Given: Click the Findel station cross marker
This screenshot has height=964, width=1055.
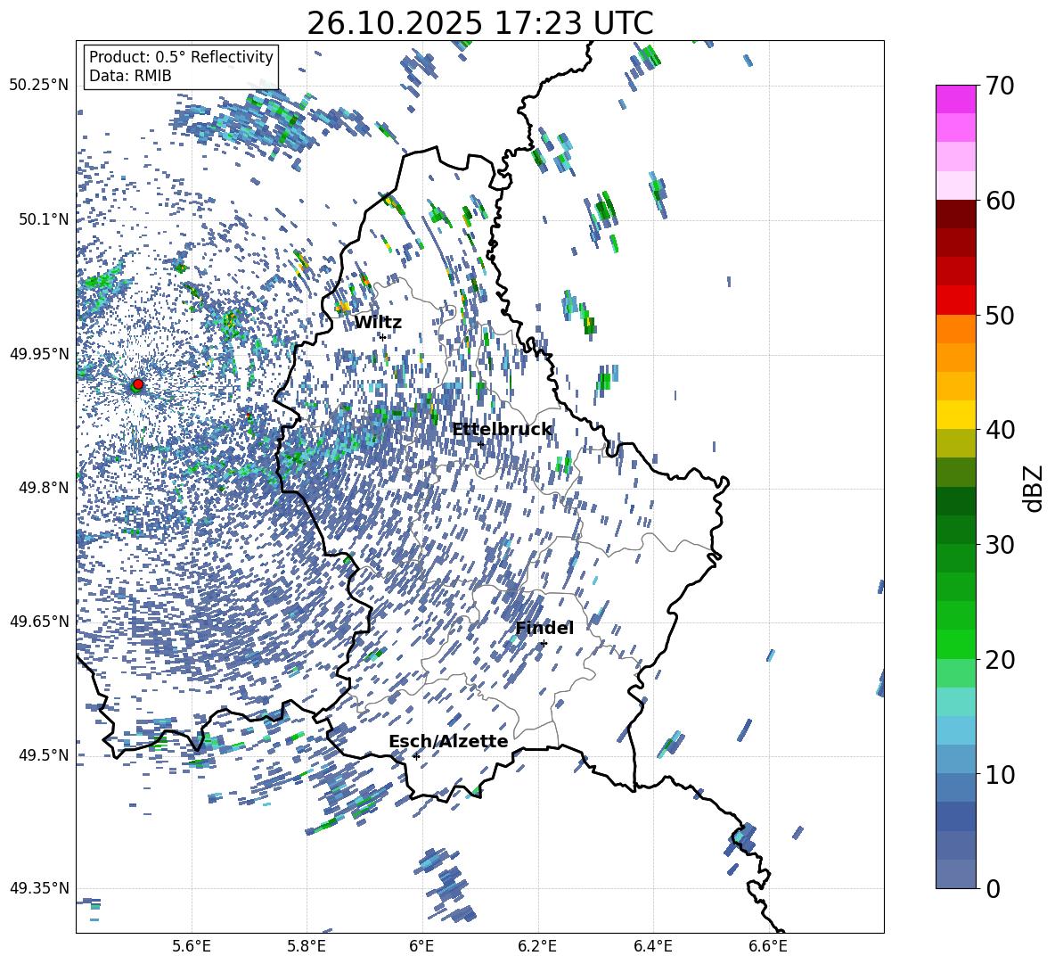Looking at the screenshot, I should click(x=544, y=644).
